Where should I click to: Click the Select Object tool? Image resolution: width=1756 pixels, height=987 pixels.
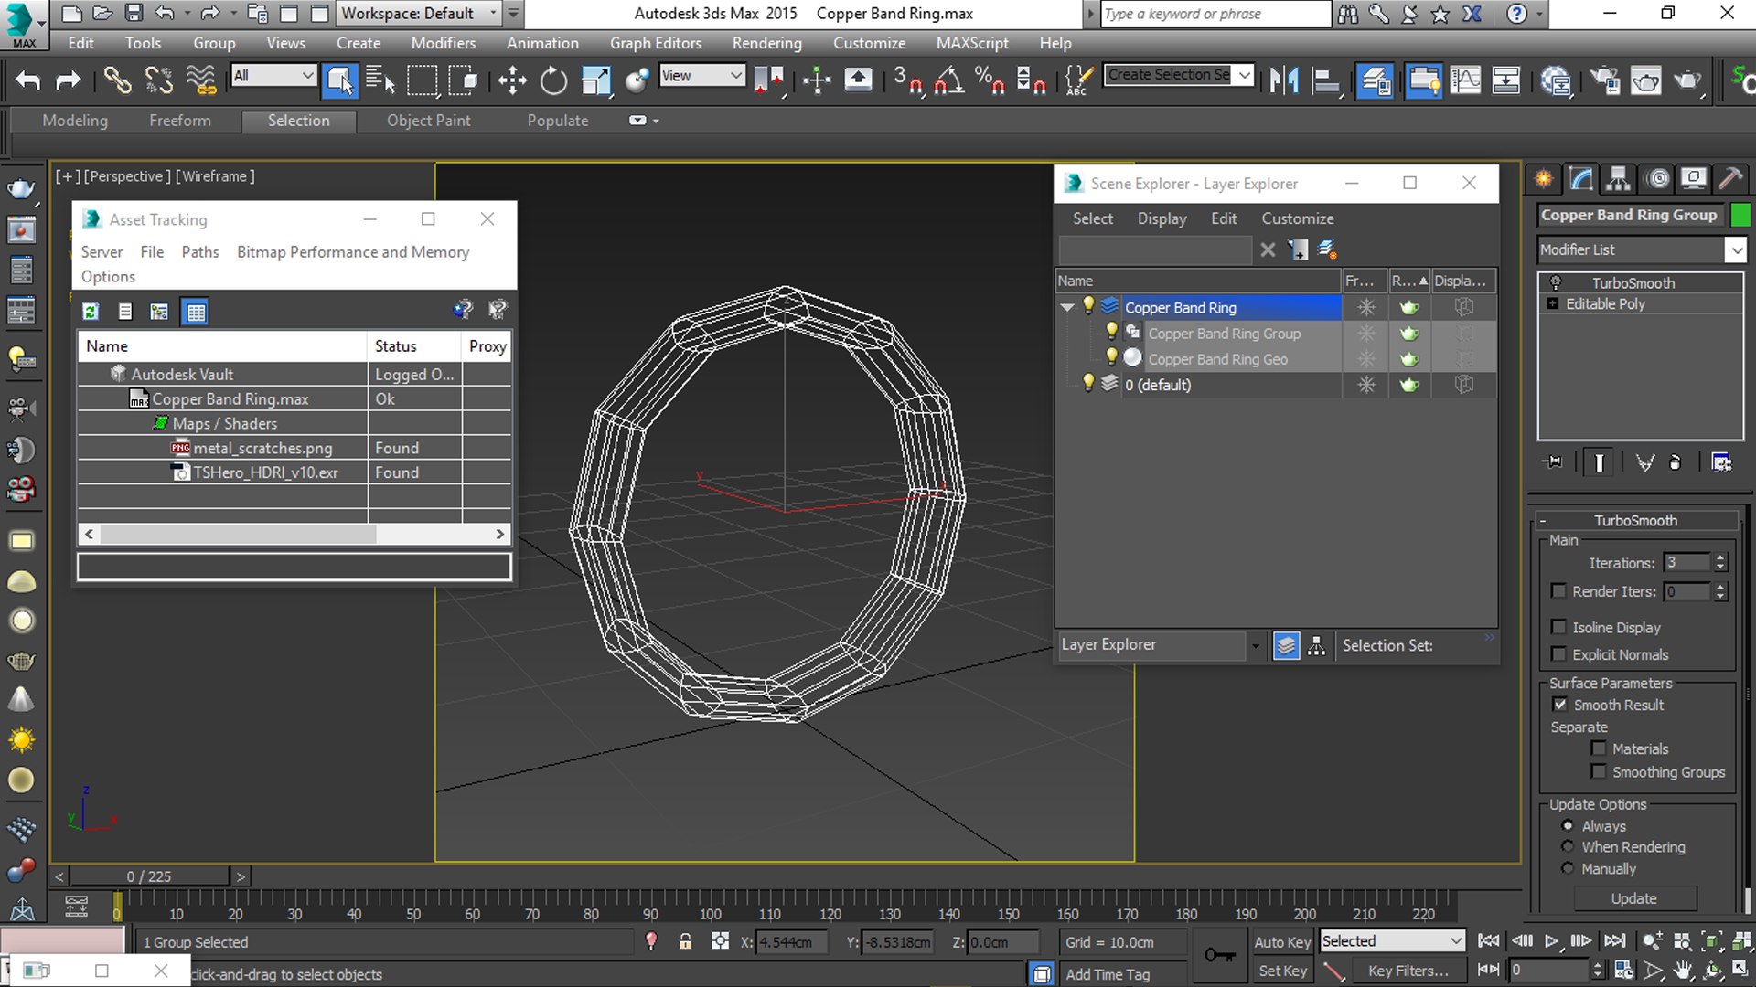[339, 80]
